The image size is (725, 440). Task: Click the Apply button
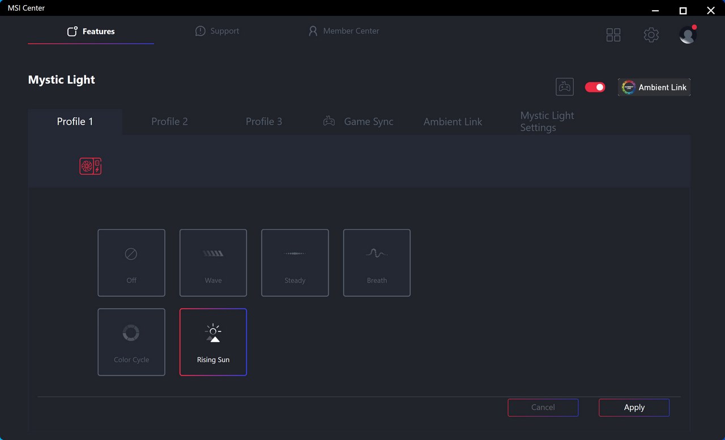pos(634,408)
